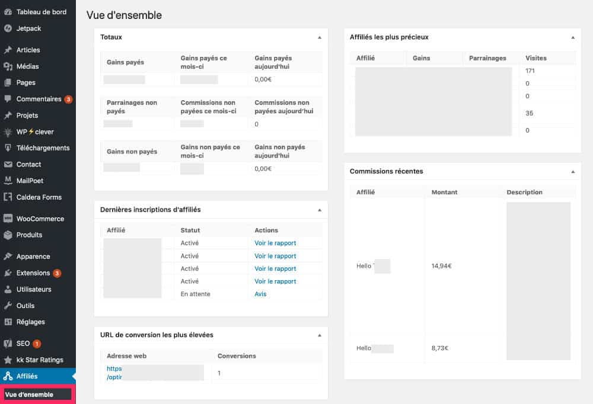Collapse URL de conversion les plus élevées panel
The height and width of the screenshot is (404, 593).
(x=319, y=335)
